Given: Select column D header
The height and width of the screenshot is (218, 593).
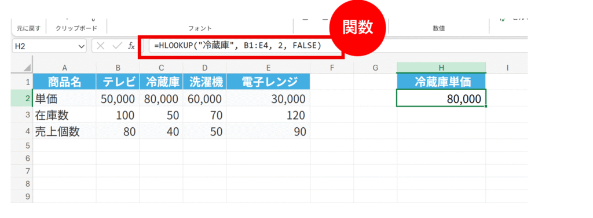Looking at the screenshot, I should 204,68.
